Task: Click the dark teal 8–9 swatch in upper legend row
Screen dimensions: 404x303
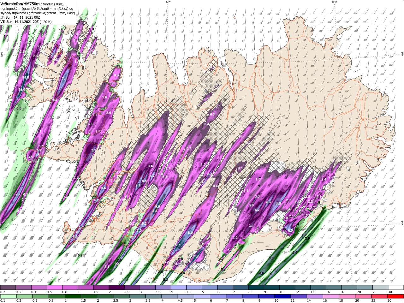Action: click(x=256, y=288)
